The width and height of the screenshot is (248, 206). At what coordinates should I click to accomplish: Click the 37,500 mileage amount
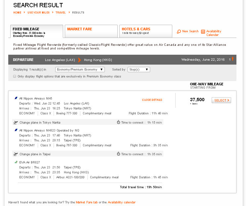click(x=197, y=100)
